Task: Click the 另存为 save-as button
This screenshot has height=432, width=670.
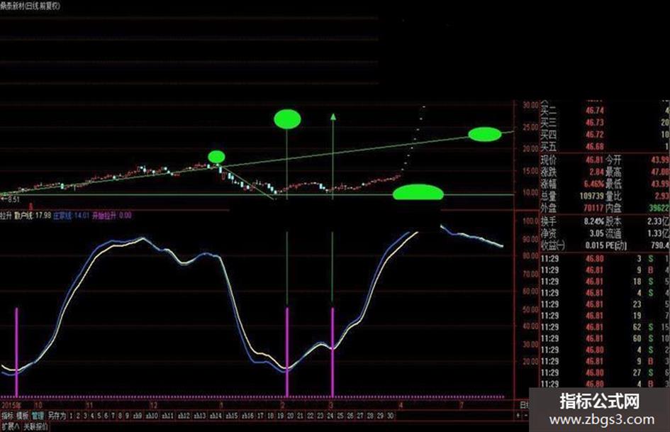Action: [x=57, y=416]
